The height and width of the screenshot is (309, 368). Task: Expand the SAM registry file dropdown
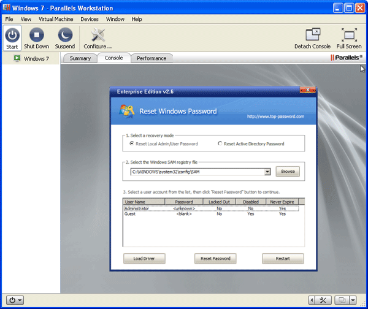[x=267, y=172]
